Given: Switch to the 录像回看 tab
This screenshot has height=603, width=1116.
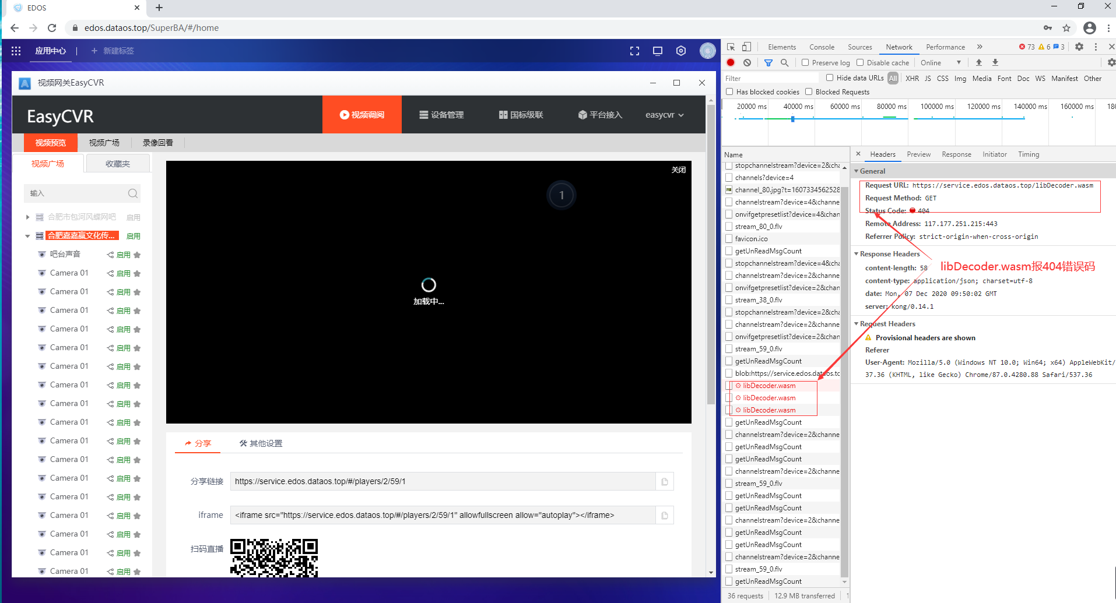Looking at the screenshot, I should (x=158, y=143).
